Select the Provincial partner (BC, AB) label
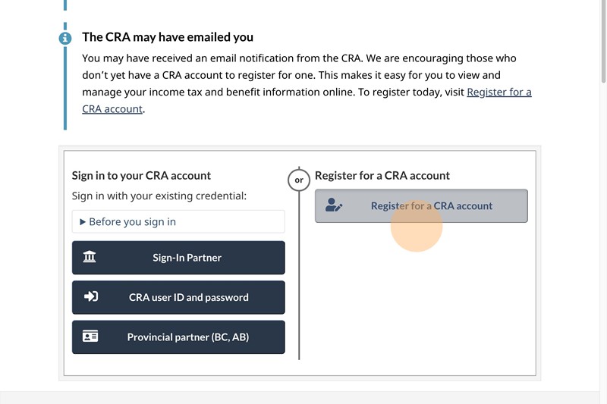 coord(187,337)
